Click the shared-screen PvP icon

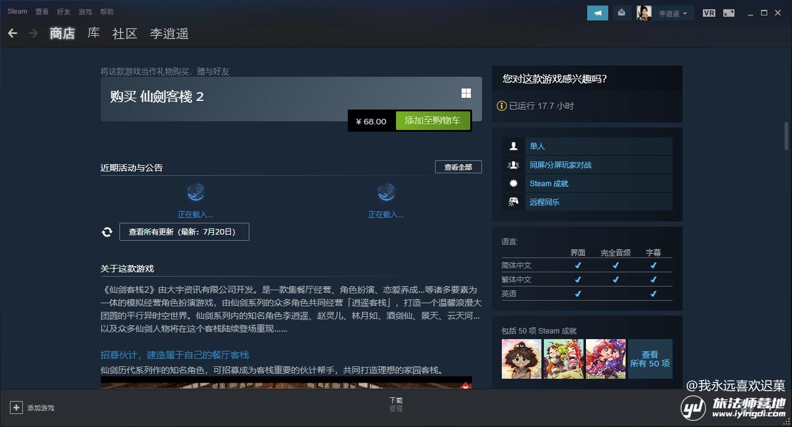(513, 165)
